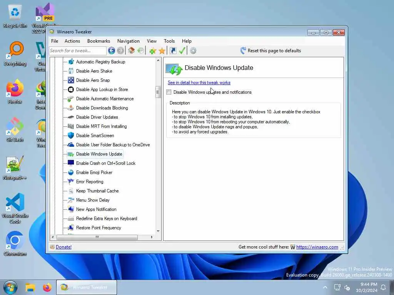This screenshot has width=394, height=295.
Task: Open the File menu
Action: [55, 41]
